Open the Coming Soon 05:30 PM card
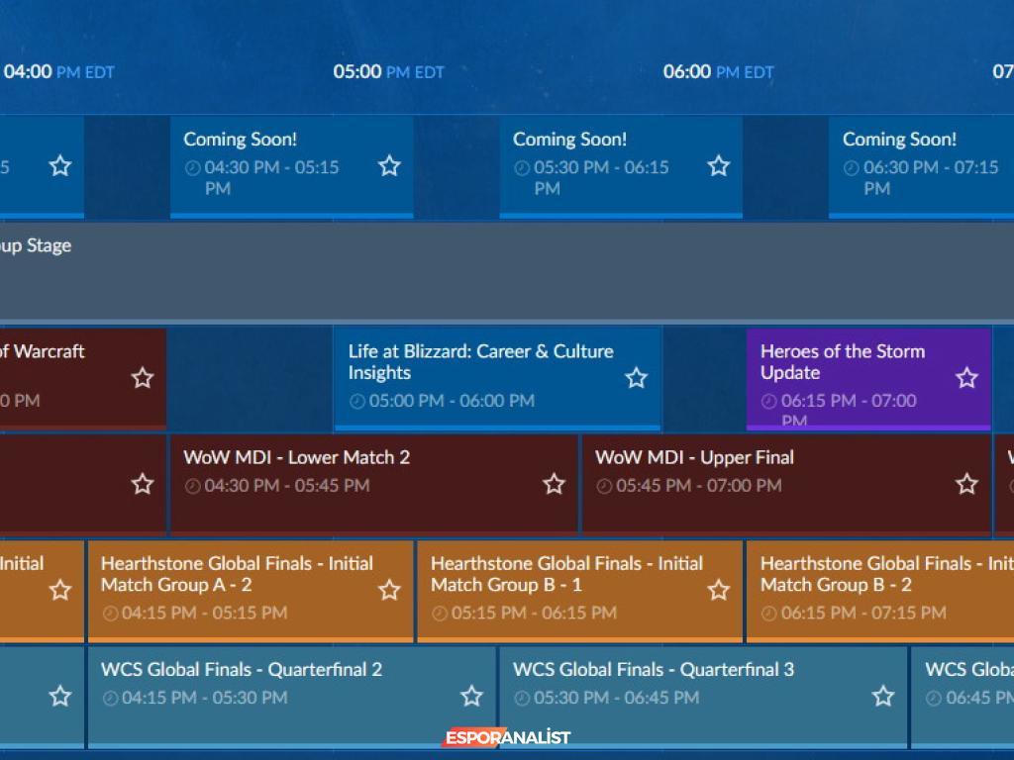1014x760 pixels. pos(621,166)
